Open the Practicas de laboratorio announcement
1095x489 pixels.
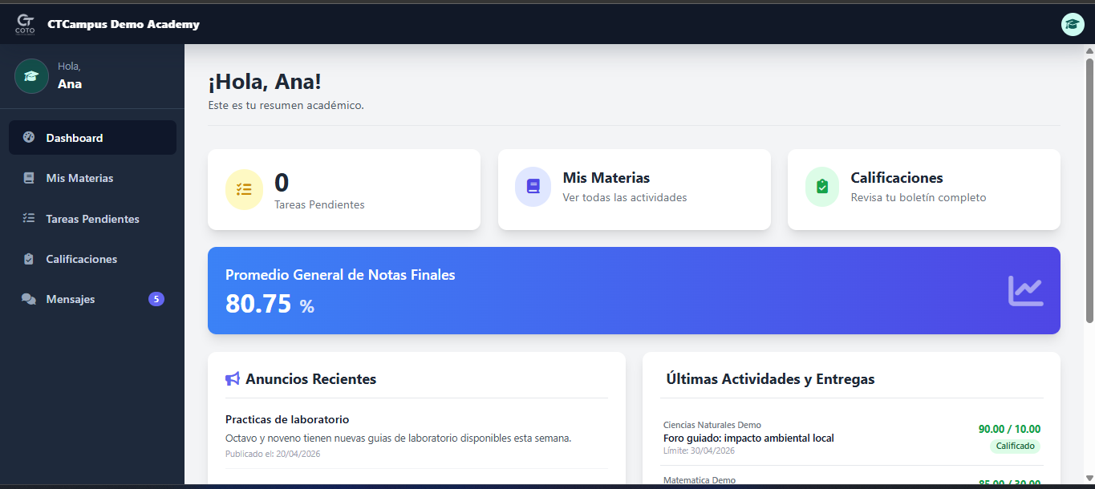[x=287, y=419]
